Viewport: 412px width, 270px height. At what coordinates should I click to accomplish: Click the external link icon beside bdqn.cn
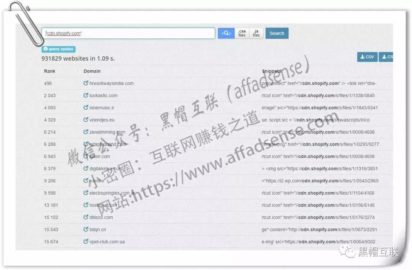85,230
